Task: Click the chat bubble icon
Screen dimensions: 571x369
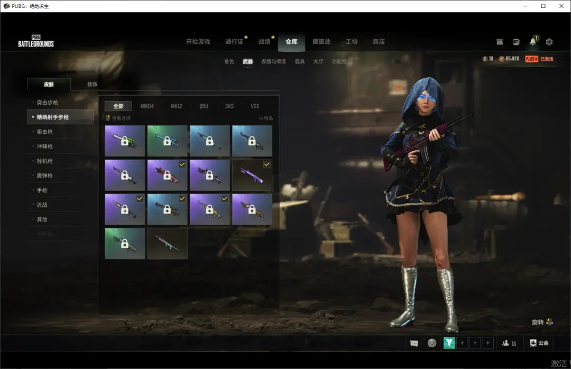Action: tap(414, 343)
